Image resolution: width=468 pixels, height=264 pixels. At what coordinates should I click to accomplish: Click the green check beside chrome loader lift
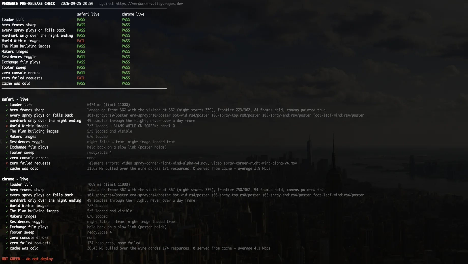tap(7, 184)
